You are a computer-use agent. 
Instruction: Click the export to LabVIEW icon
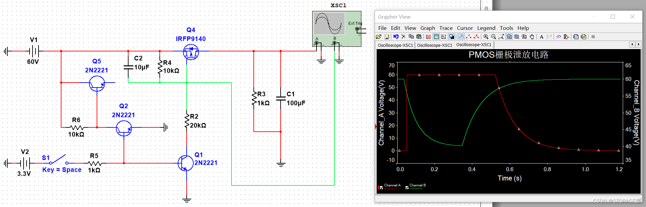(x=584, y=37)
